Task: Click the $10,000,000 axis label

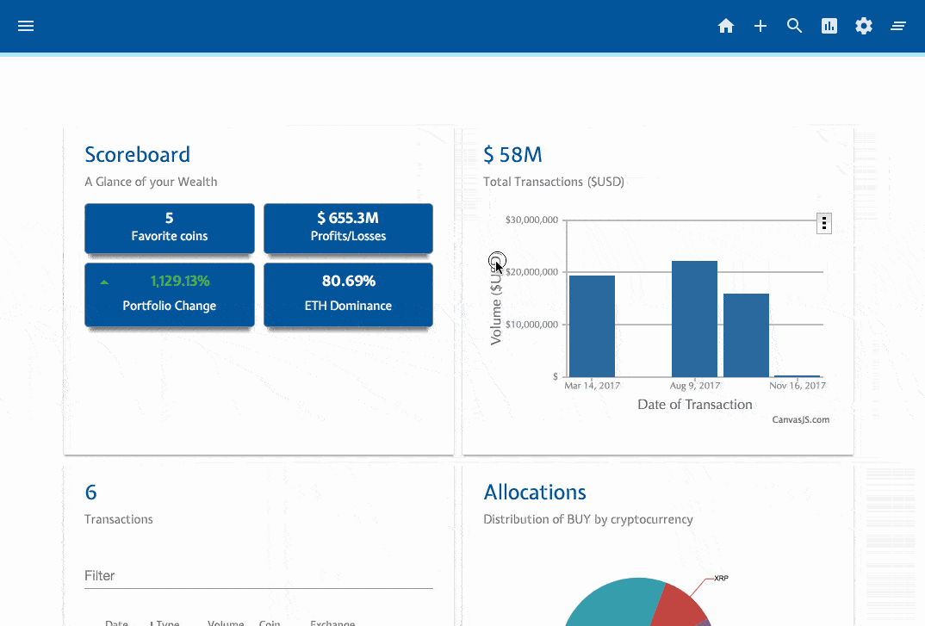Action: point(531,325)
